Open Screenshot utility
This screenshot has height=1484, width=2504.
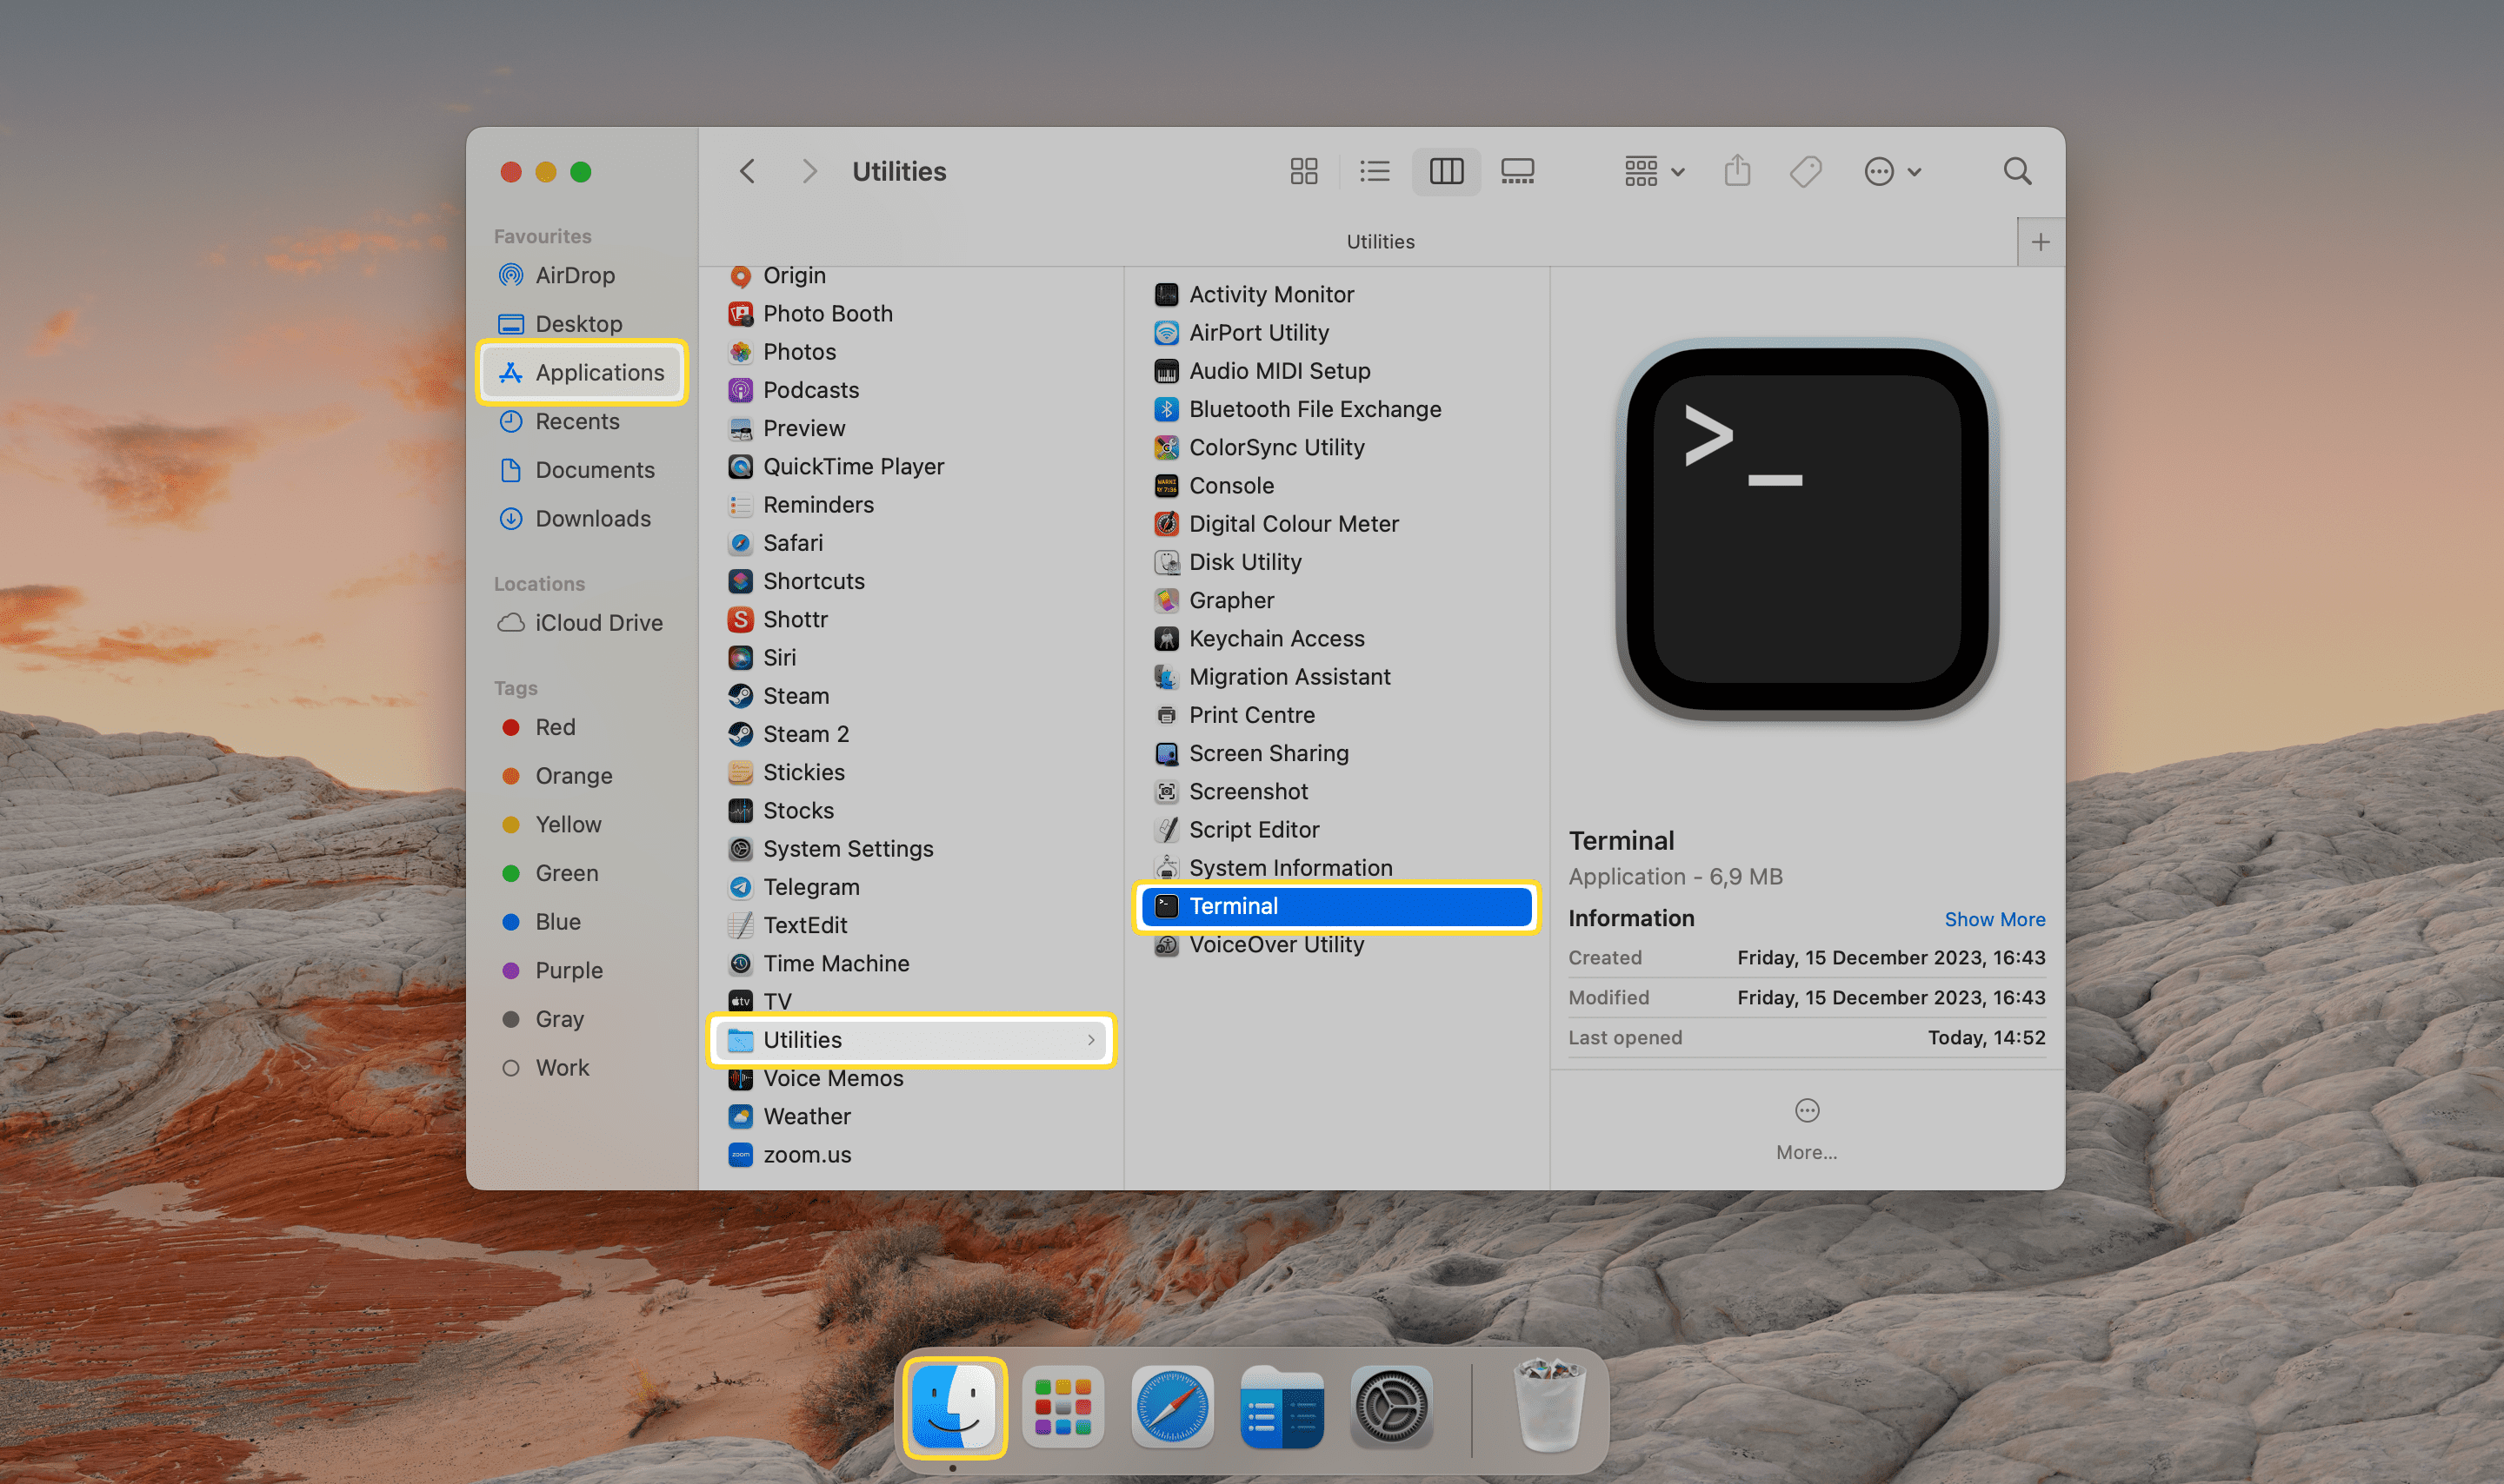[1248, 792]
